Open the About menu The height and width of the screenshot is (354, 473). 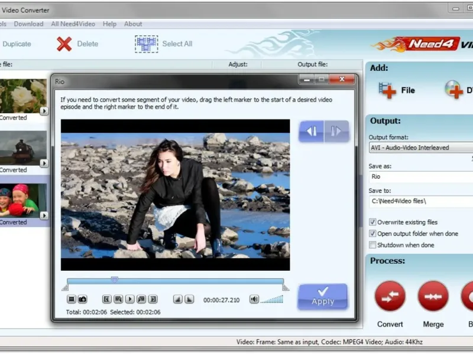point(133,24)
